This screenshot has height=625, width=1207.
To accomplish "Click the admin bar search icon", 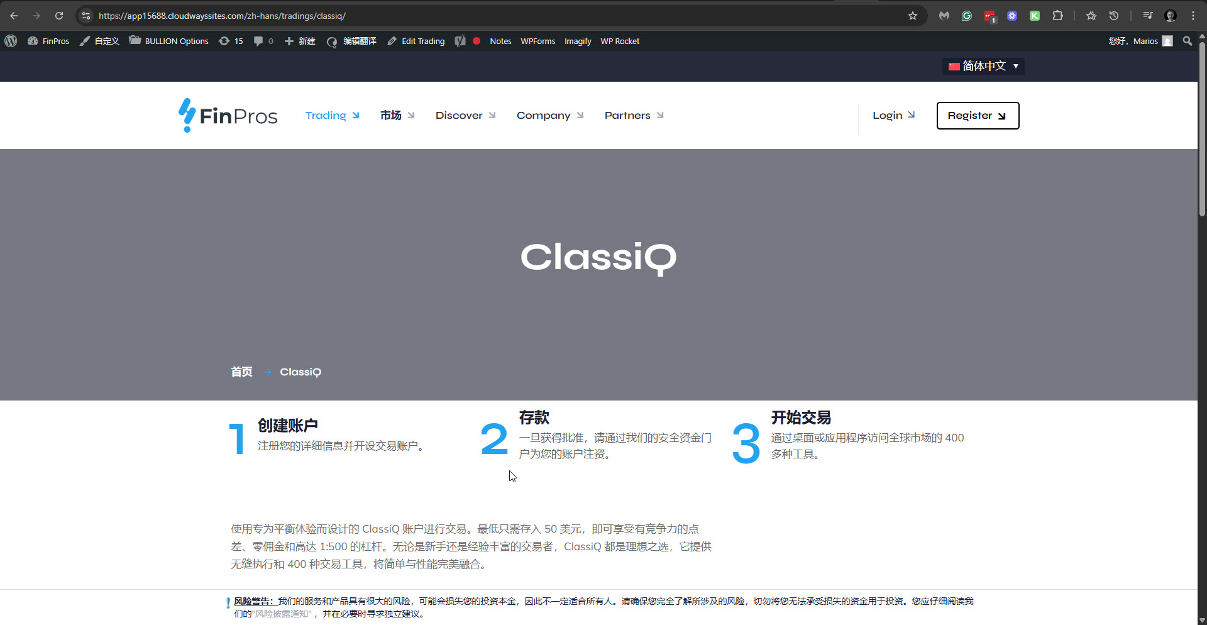I will (1188, 41).
